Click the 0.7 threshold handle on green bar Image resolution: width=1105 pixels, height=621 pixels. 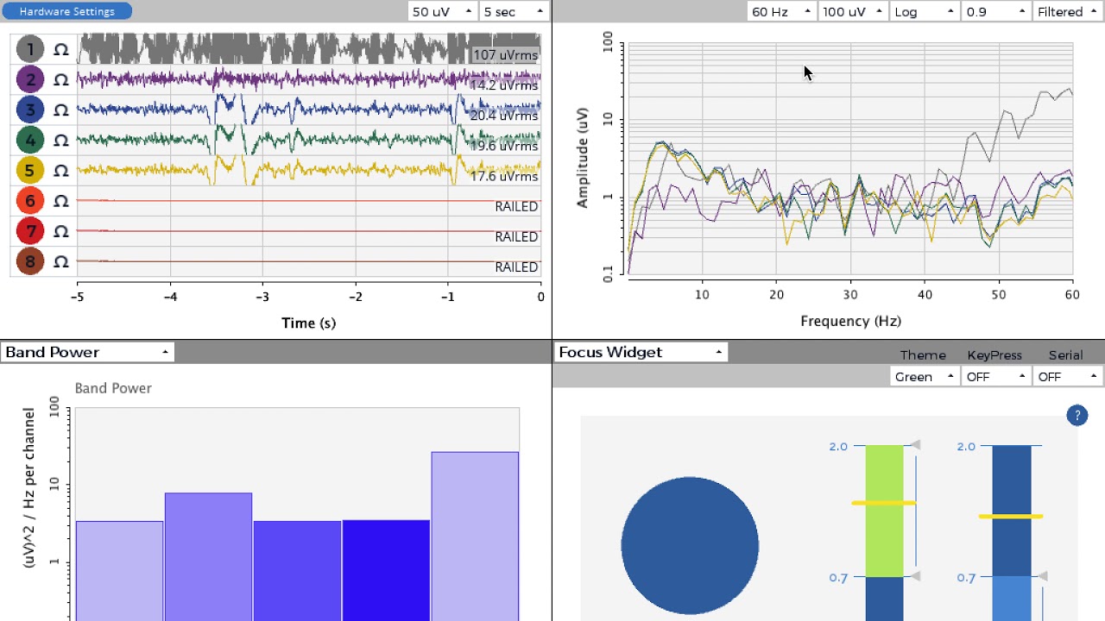[x=916, y=576]
